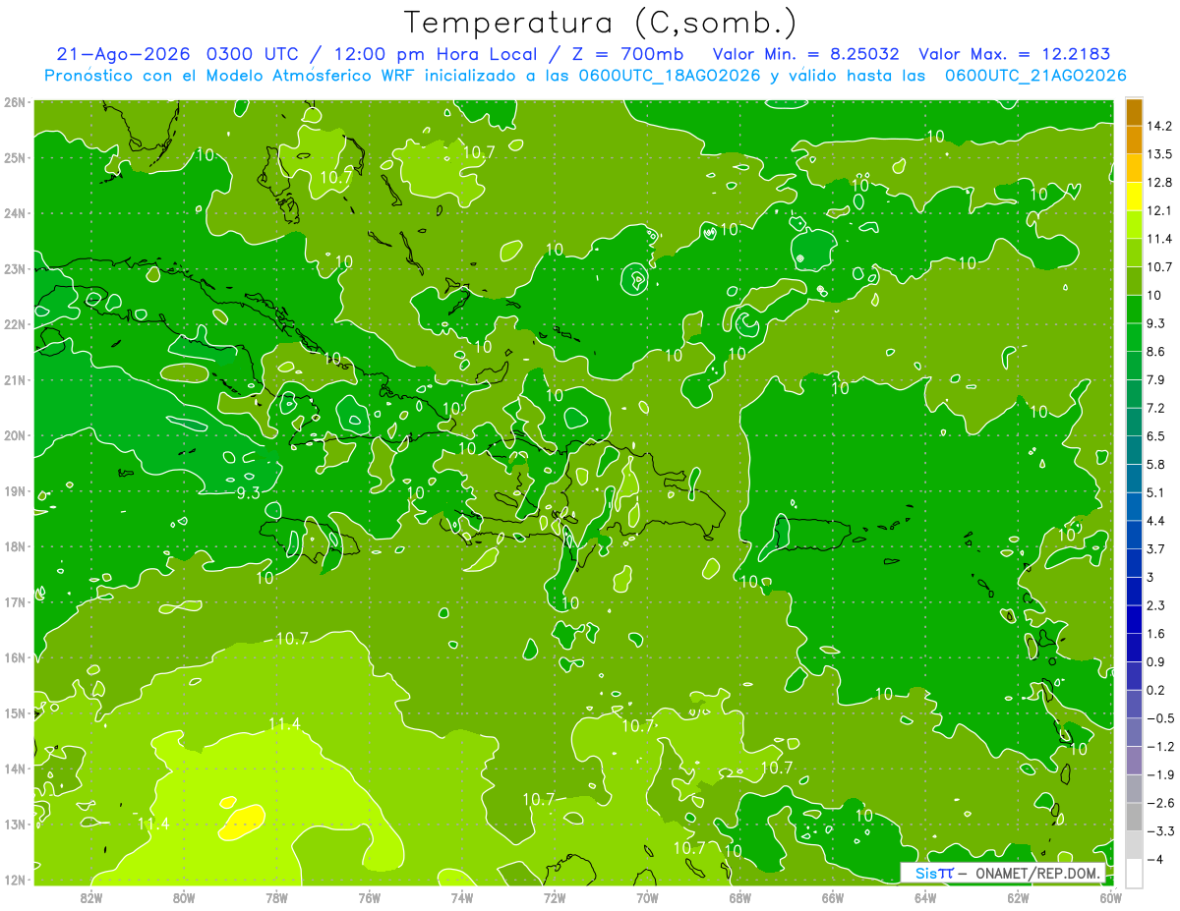Click the 19N latitude axis label
Viewport: 1180px width, 911px height.
(15, 490)
